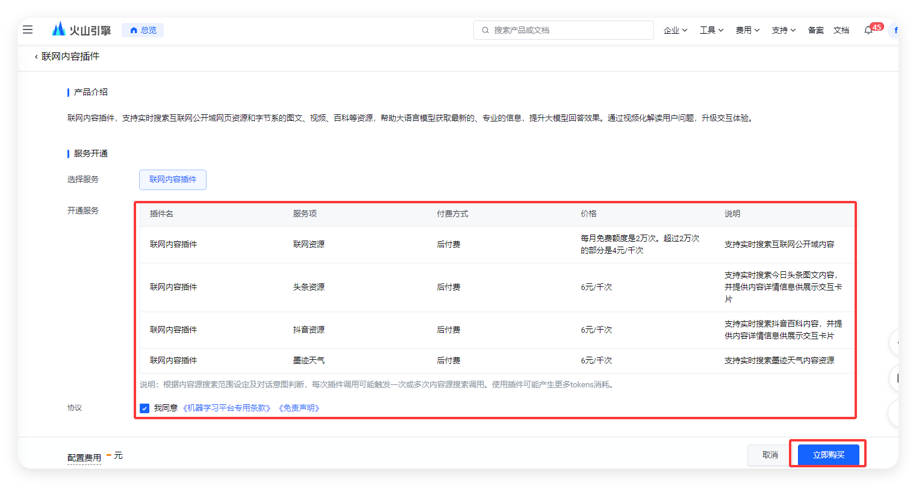This screenshot has width=916, height=486.
Task: Click the 插件名 column header
Action: pos(161,214)
